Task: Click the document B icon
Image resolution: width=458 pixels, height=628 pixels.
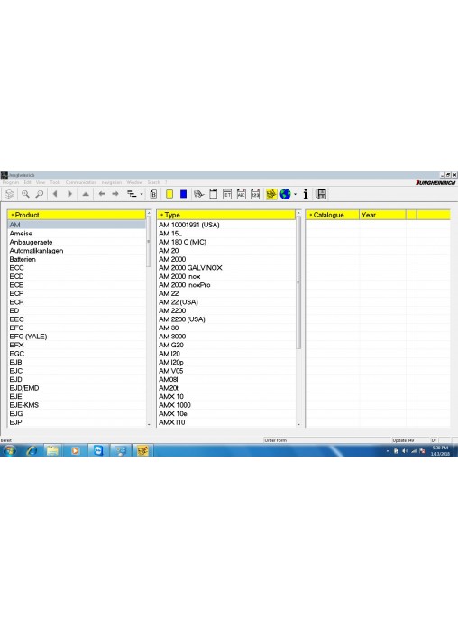Action: (x=153, y=194)
